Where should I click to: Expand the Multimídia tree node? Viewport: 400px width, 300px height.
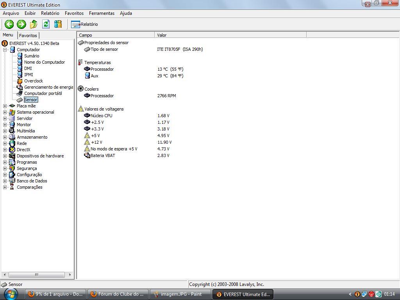(x=5, y=131)
